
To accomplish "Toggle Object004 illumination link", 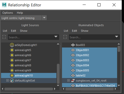I will point(90,65).
